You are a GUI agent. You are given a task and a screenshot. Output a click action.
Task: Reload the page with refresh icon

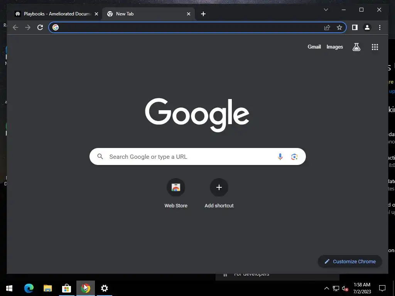pos(40,27)
